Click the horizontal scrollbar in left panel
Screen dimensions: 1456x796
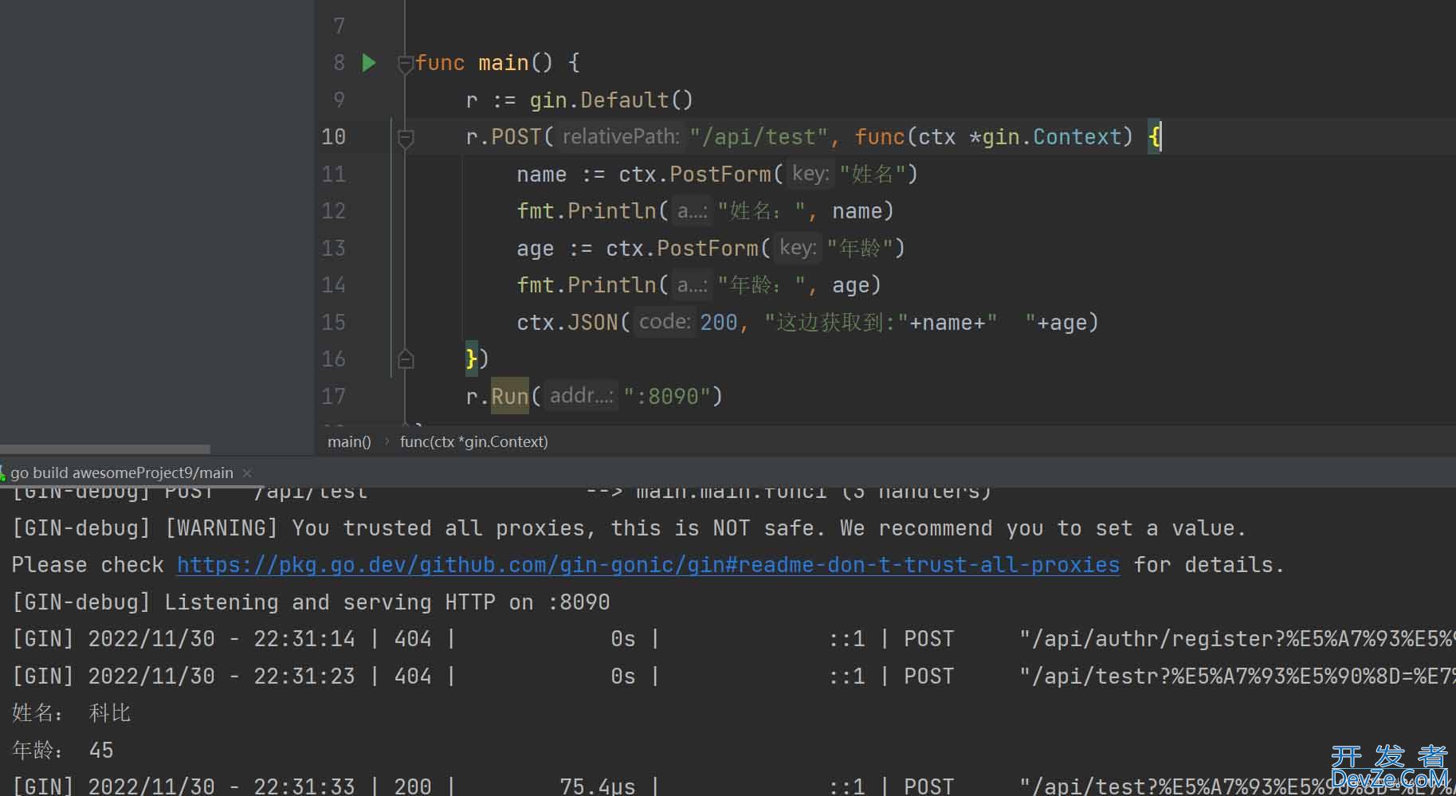click(x=104, y=449)
